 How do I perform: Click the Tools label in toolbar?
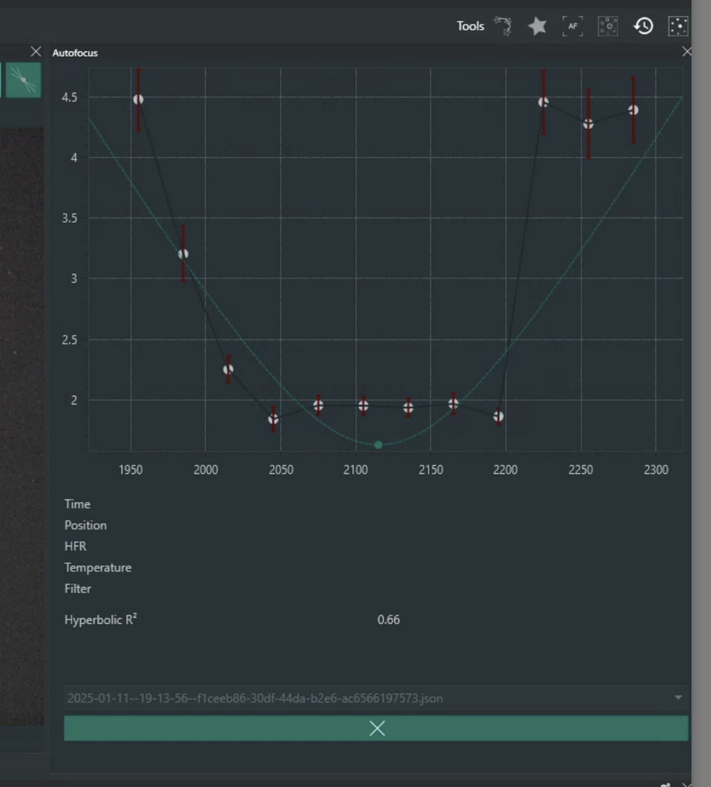(470, 26)
